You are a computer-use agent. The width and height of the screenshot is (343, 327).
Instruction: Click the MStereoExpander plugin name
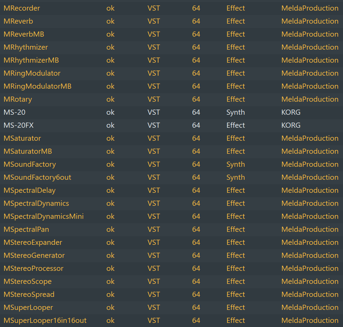click(33, 242)
